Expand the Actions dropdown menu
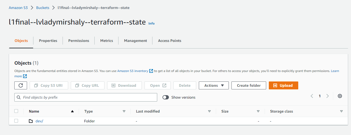 coord(214,85)
